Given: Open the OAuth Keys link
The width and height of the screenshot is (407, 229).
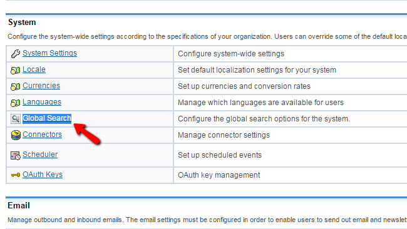Looking at the screenshot, I should point(43,175).
